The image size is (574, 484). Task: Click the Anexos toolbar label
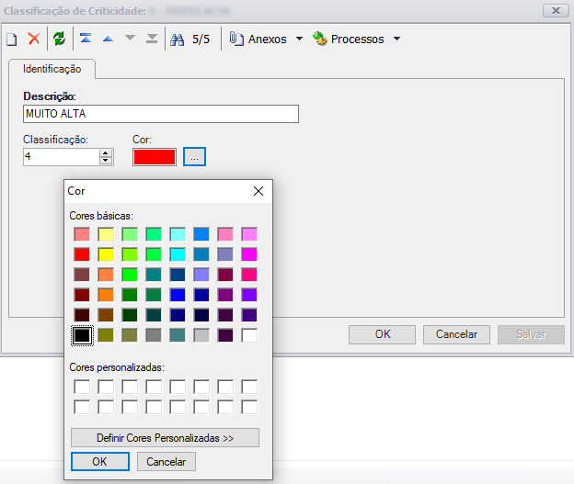click(268, 39)
